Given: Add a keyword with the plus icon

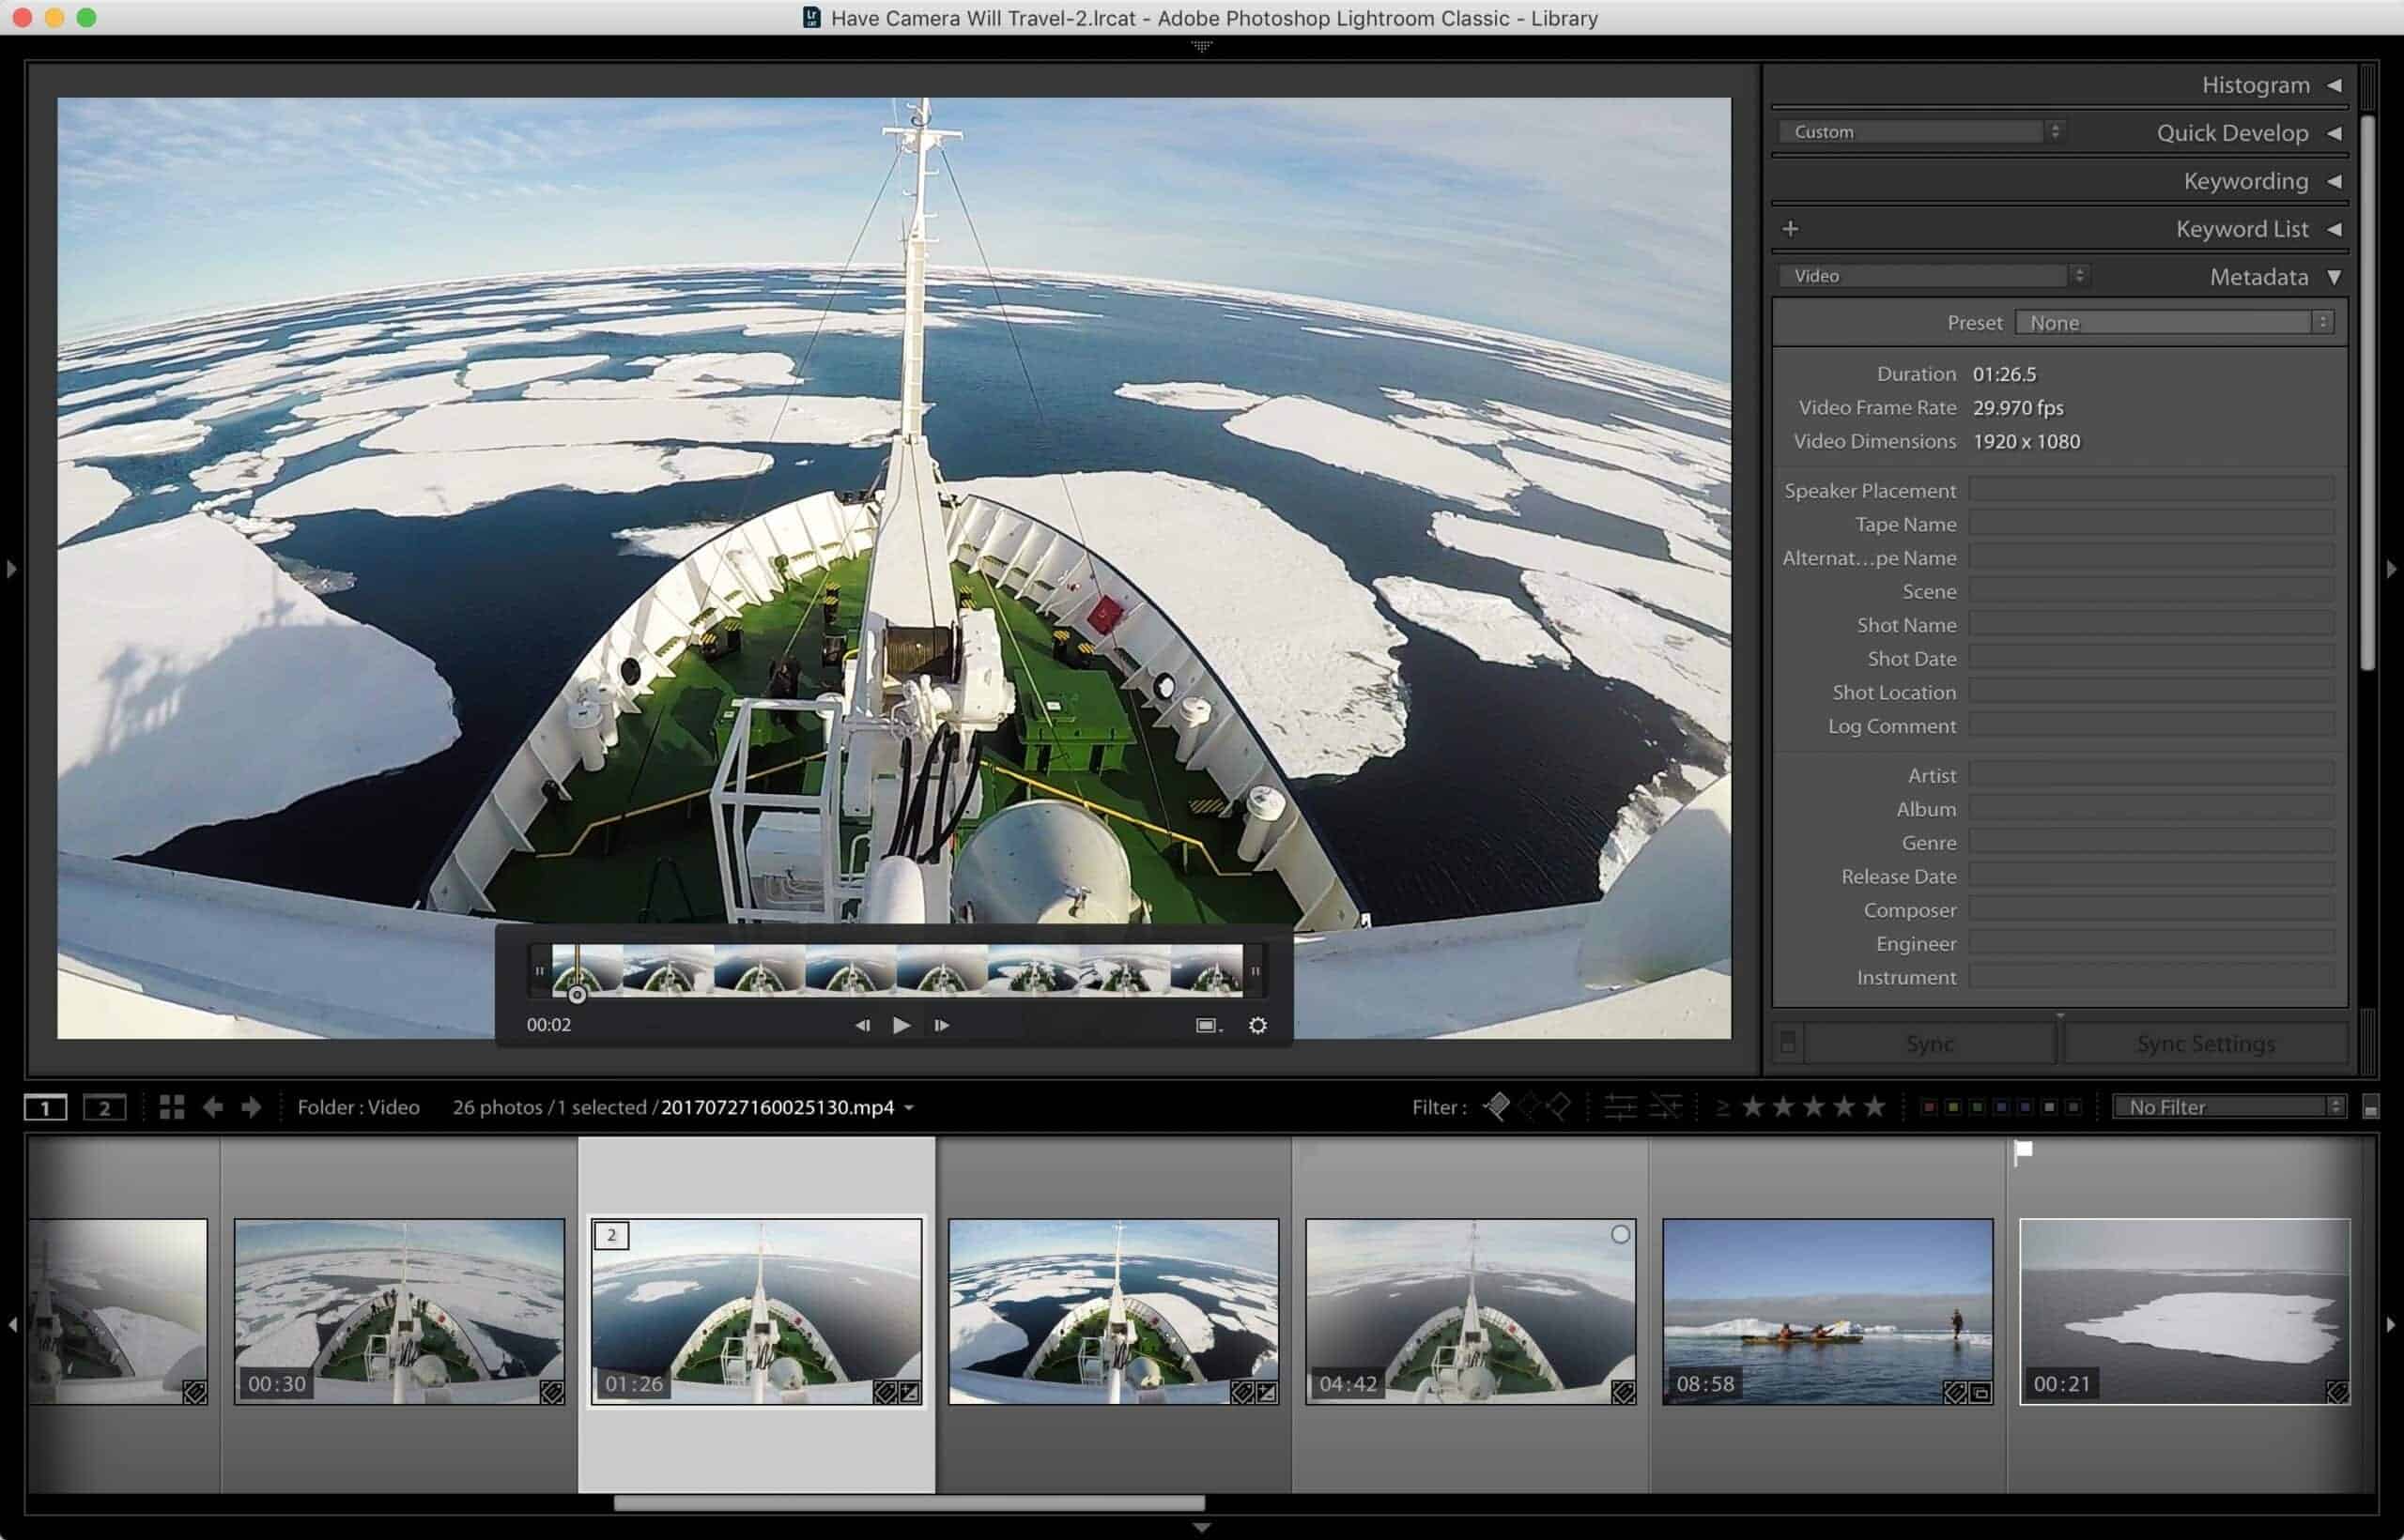Looking at the screenshot, I should (1791, 228).
